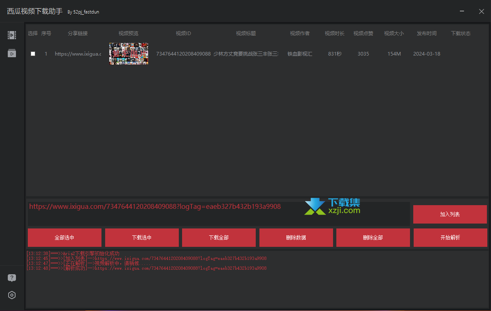The height and width of the screenshot is (311, 491).
Task: Click the duration value 831秒
Action: click(x=335, y=54)
